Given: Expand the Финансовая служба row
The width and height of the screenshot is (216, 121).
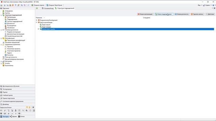Looking at the screenshot, I should (38, 29).
